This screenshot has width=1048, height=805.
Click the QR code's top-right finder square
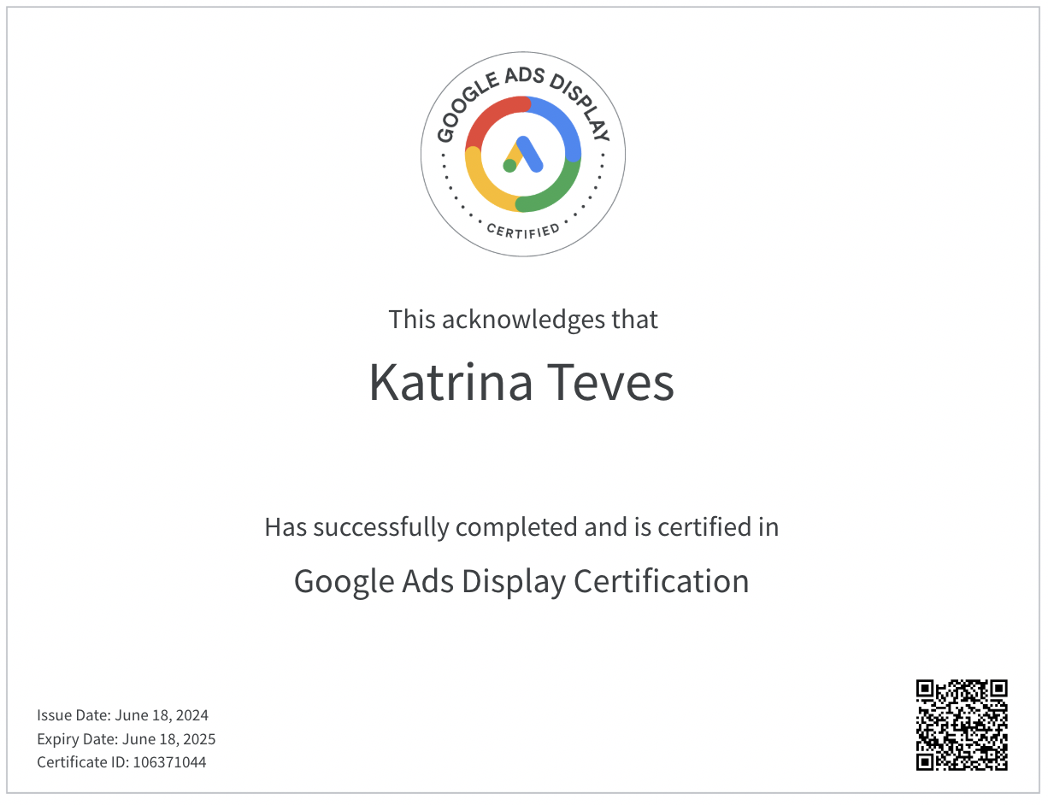pos(998,690)
